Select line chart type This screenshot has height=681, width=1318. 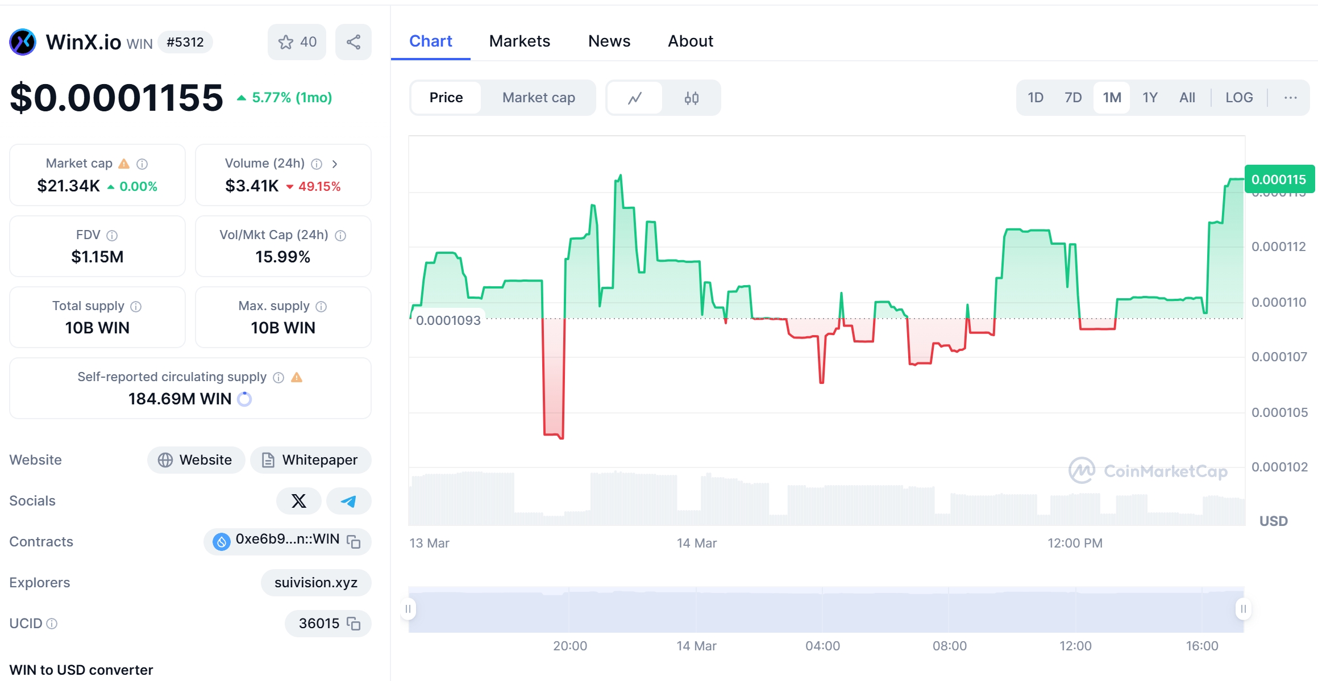pos(635,98)
